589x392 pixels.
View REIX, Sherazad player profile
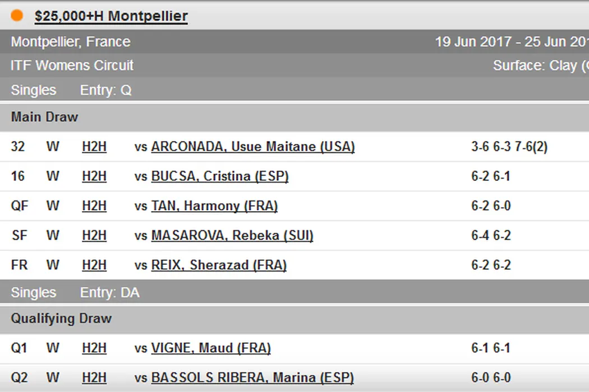pyautogui.click(x=219, y=265)
